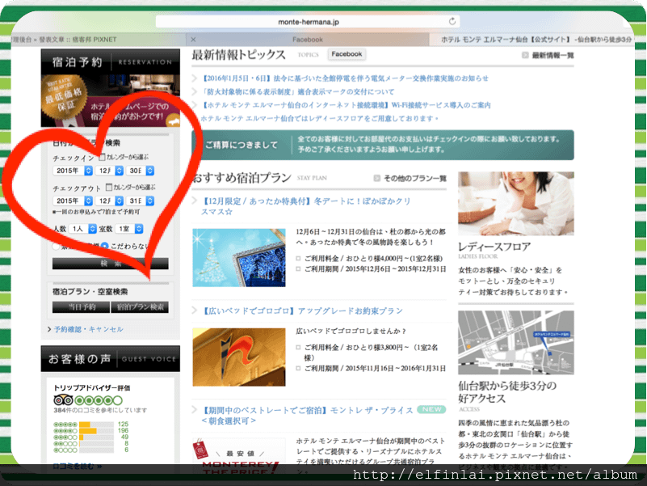Click arrow icon beside 期間中のベストレート plan
The height and width of the screenshot is (486, 647).
tap(195, 410)
